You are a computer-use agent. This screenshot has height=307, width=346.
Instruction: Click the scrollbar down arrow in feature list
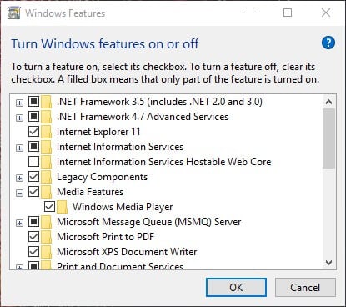click(329, 262)
